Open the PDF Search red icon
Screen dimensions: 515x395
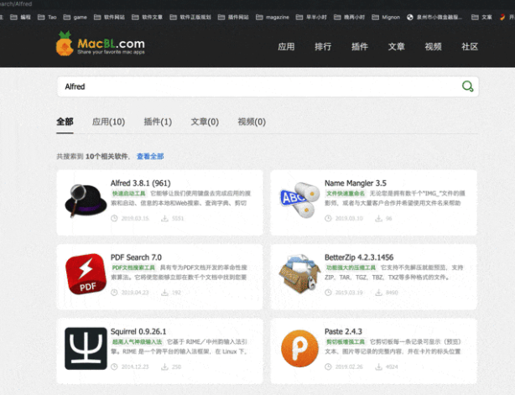(x=86, y=274)
